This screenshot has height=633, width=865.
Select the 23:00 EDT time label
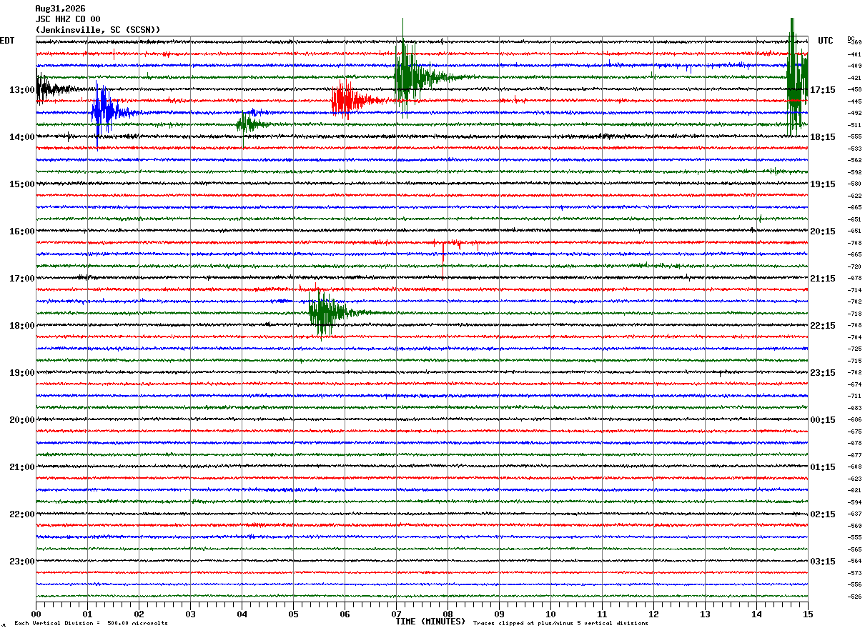(x=22, y=562)
